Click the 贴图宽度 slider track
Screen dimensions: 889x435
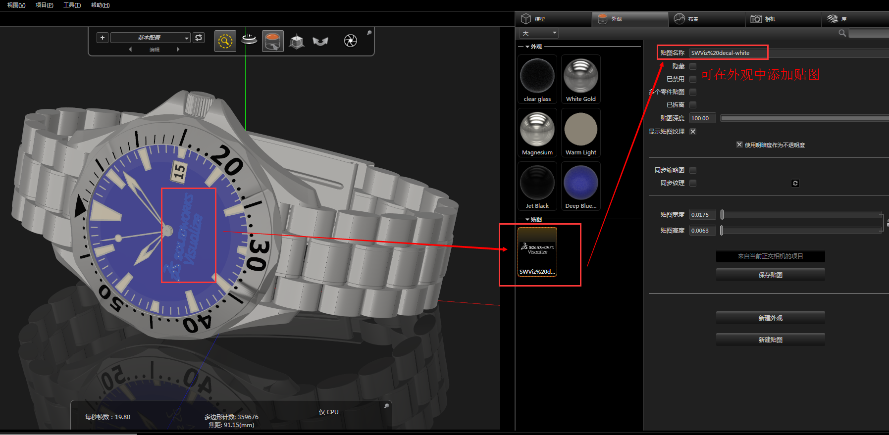click(800, 215)
